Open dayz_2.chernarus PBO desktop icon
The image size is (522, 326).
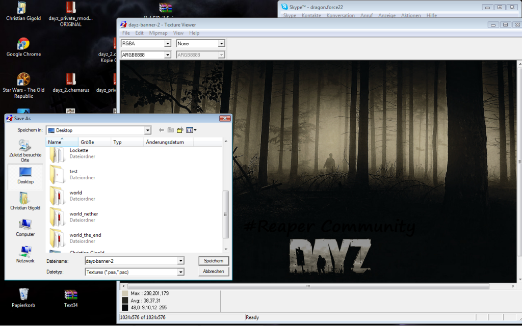coord(70,83)
